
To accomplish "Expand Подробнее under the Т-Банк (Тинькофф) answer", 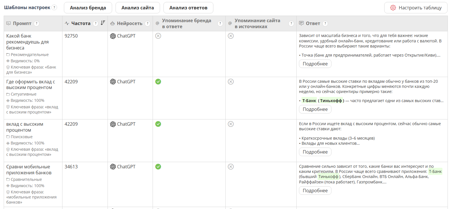I will [x=315, y=109].
